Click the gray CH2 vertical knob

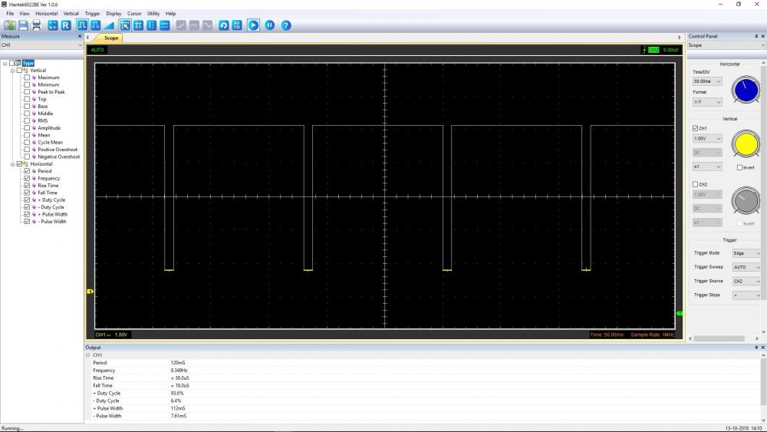pyautogui.click(x=746, y=200)
